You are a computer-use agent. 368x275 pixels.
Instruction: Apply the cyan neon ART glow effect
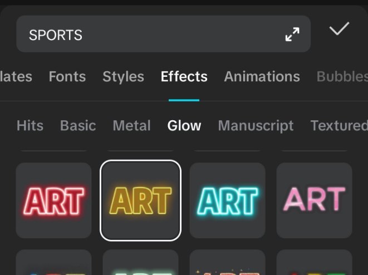point(227,200)
